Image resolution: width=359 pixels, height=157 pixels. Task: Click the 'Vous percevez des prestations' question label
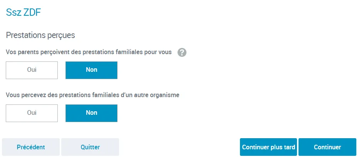click(x=92, y=95)
